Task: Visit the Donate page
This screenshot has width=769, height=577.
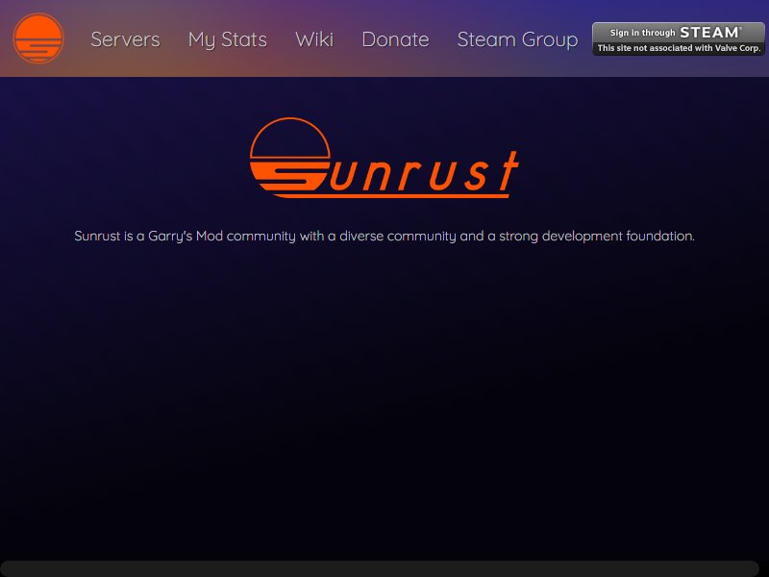Action: tap(395, 39)
